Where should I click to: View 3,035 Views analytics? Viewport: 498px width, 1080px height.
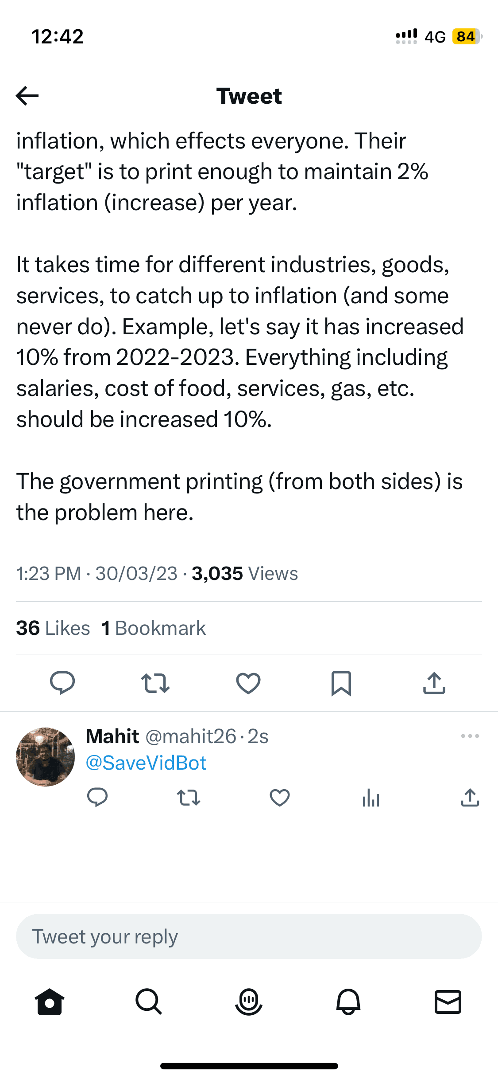244,573
